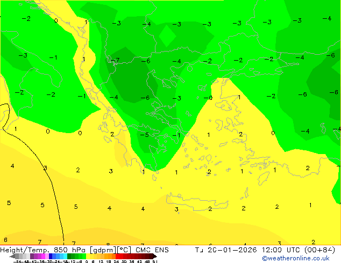
Task: Select the 'CMC ENS' model label
Action: pyautogui.click(x=152, y=250)
